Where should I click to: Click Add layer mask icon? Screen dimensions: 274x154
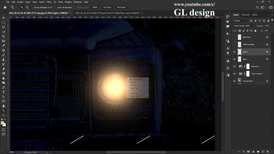point(248,151)
